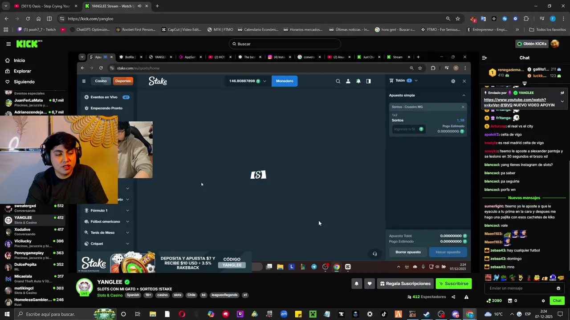Expand the gift leaderboard arrow

click(525, 84)
